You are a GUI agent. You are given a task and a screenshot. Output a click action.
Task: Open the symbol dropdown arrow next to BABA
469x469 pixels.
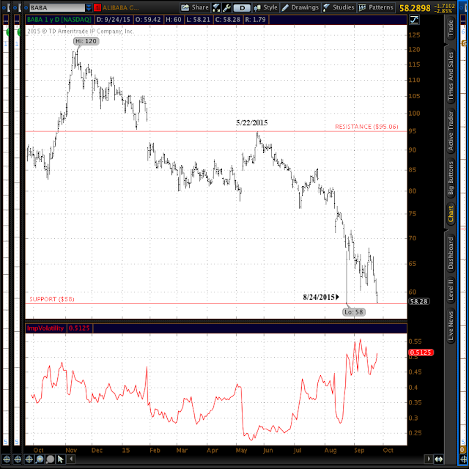[89, 7]
